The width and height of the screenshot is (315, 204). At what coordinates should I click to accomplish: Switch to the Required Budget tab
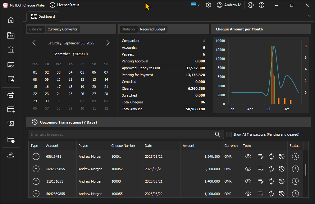coord(153,29)
